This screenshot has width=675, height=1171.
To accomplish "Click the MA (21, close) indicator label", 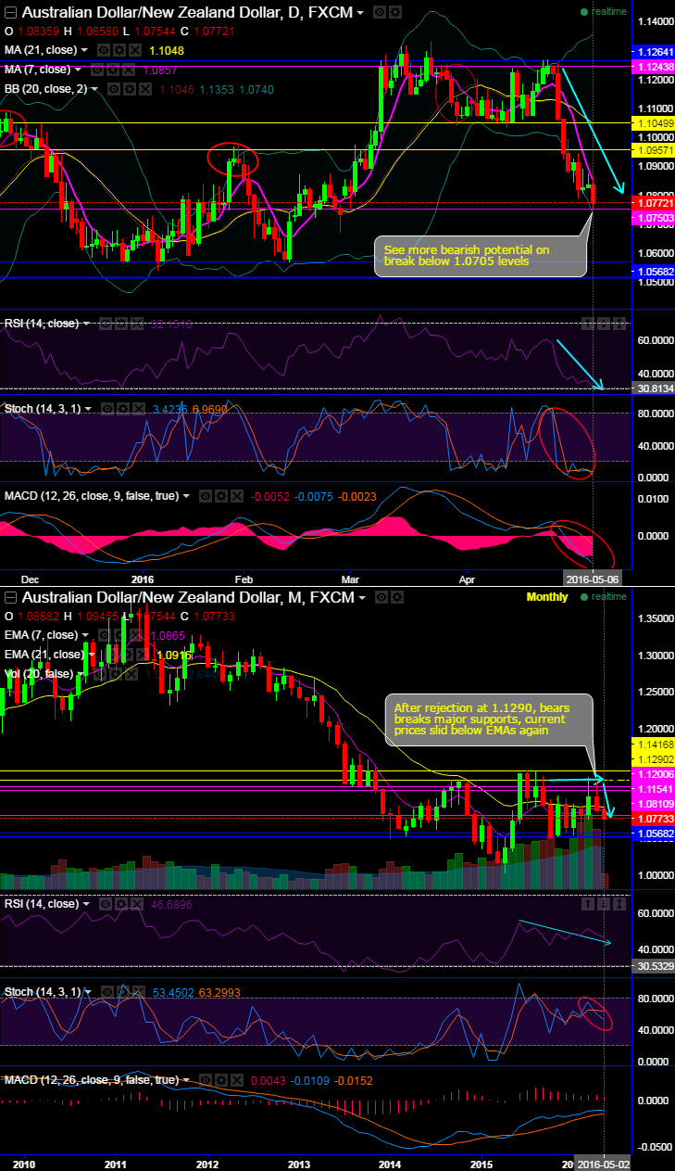I will 40,50.
